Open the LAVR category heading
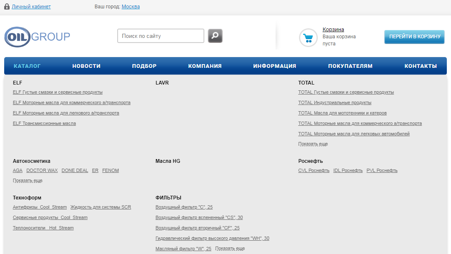 pyautogui.click(x=162, y=82)
